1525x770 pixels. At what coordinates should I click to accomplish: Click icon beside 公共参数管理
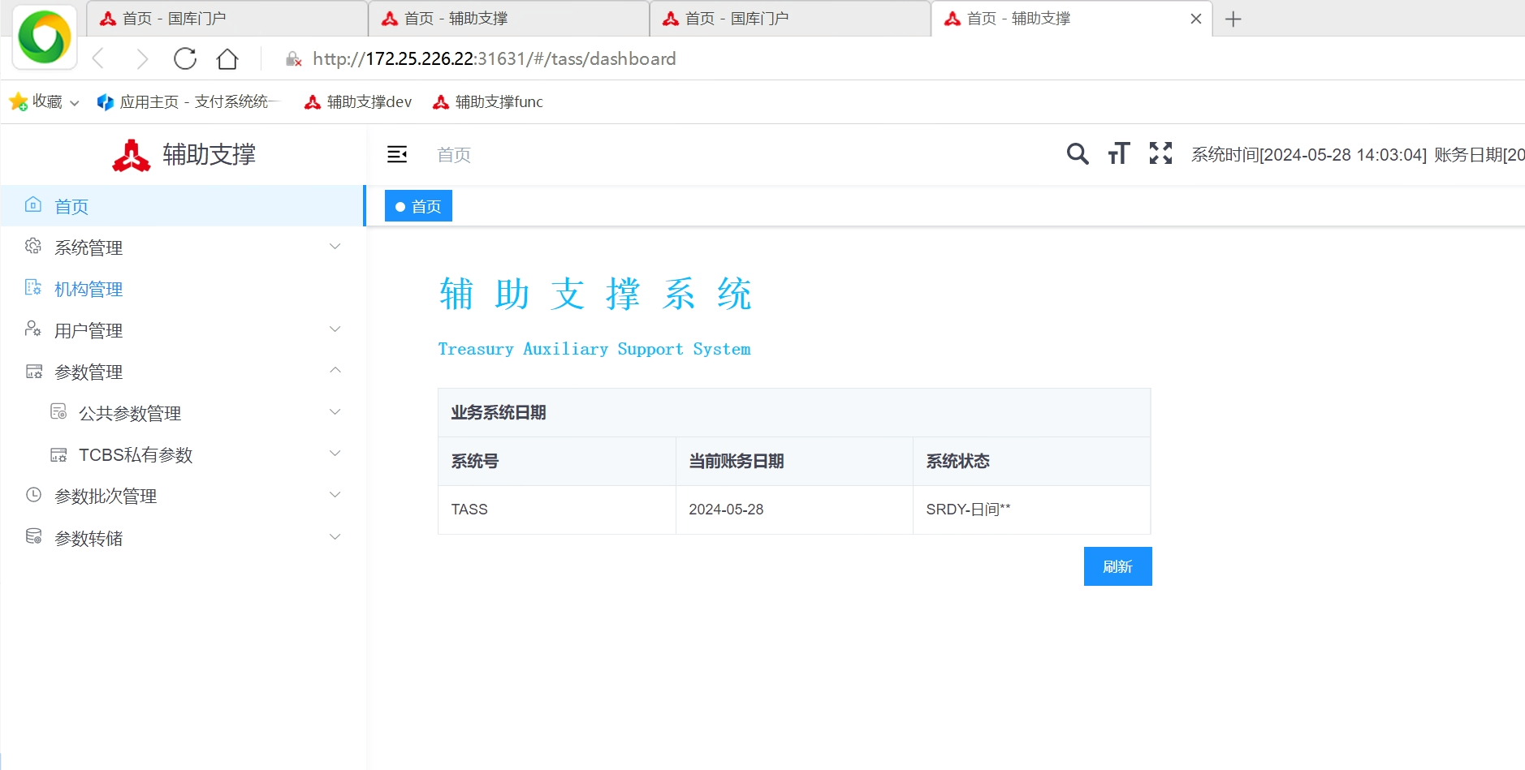click(x=58, y=411)
